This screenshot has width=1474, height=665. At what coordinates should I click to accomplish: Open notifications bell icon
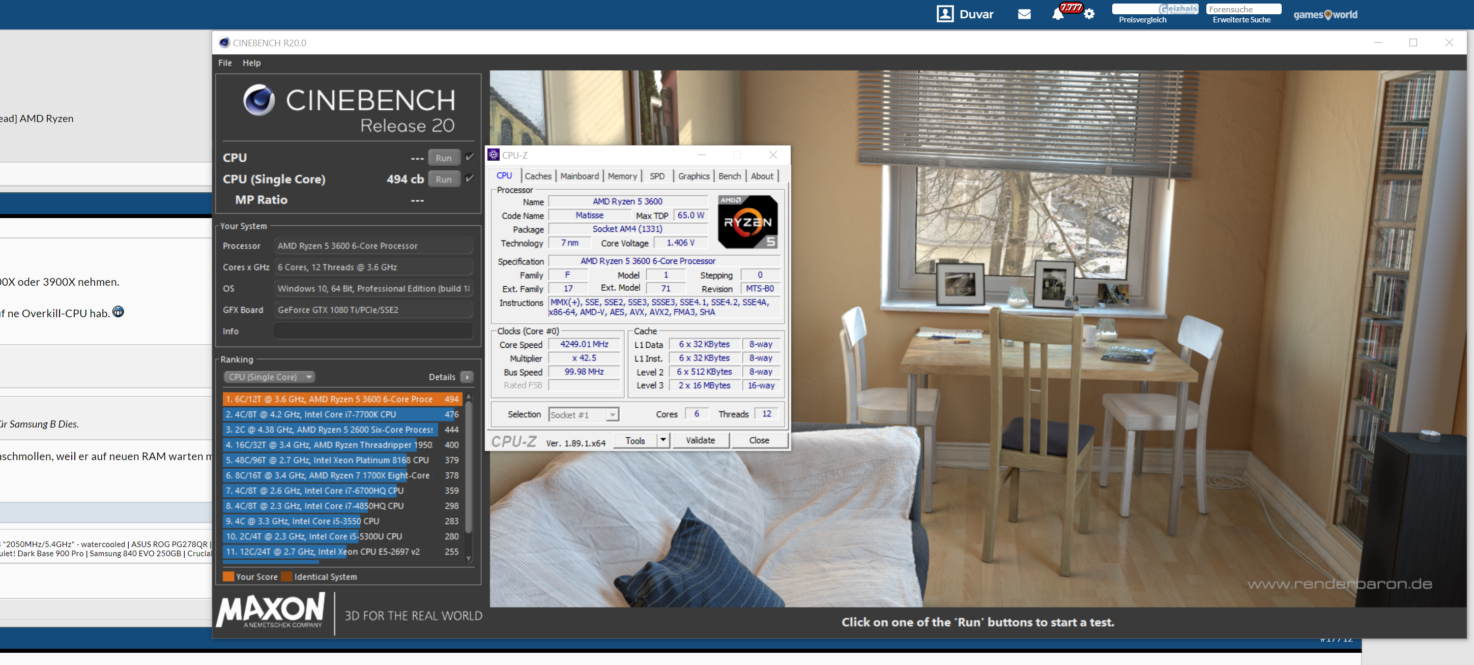click(x=1057, y=14)
